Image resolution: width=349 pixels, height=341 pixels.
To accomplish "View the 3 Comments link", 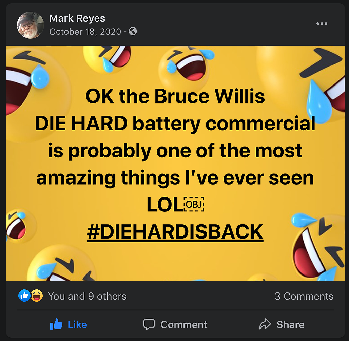I will click(304, 296).
